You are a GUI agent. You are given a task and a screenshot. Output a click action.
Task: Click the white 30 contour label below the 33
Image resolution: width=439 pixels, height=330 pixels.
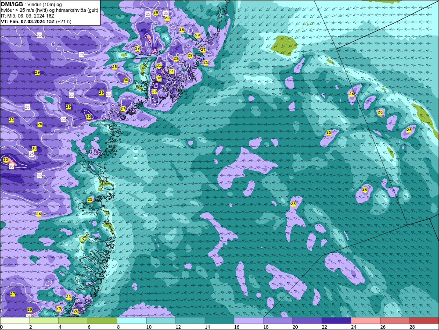[11, 166]
